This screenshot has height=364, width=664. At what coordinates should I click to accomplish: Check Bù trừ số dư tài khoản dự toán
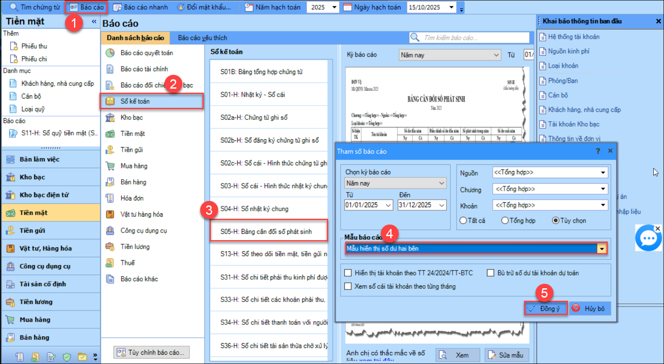[491, 273]
